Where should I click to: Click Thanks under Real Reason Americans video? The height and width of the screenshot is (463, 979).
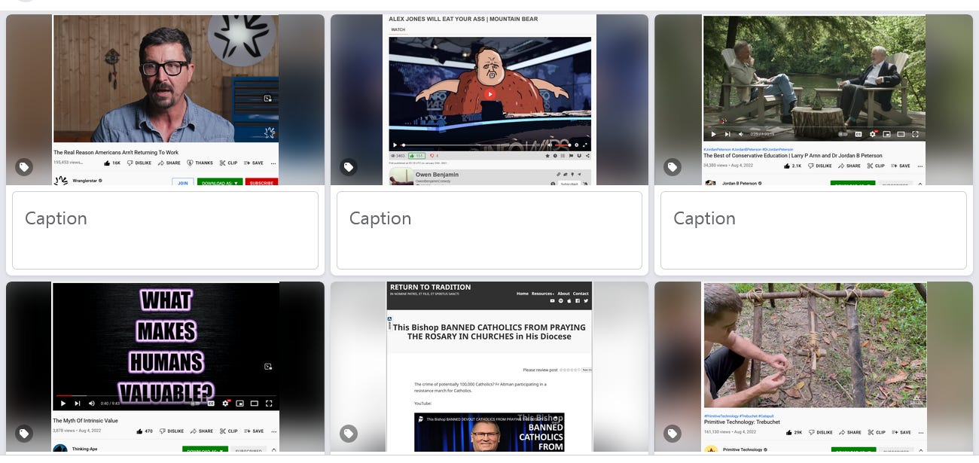coord(200,163)
